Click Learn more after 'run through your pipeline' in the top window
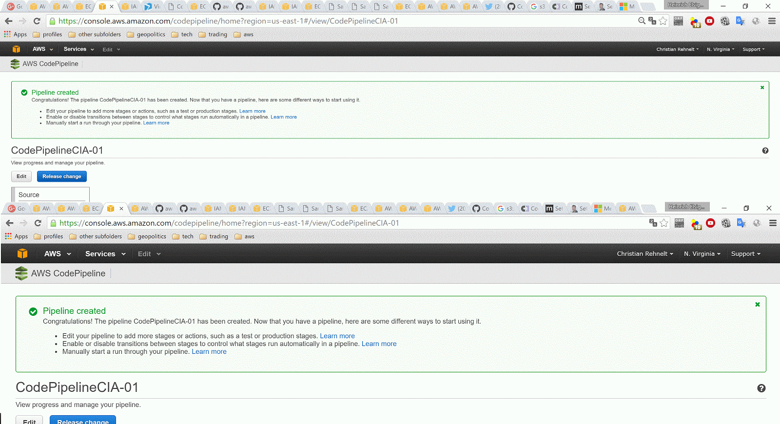This screenshot has height=424, width=780. click(156, 123)
